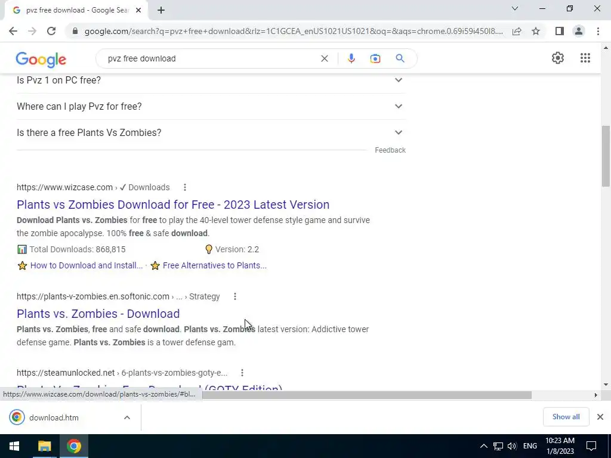Clear the search box text

tap(324, 58)
